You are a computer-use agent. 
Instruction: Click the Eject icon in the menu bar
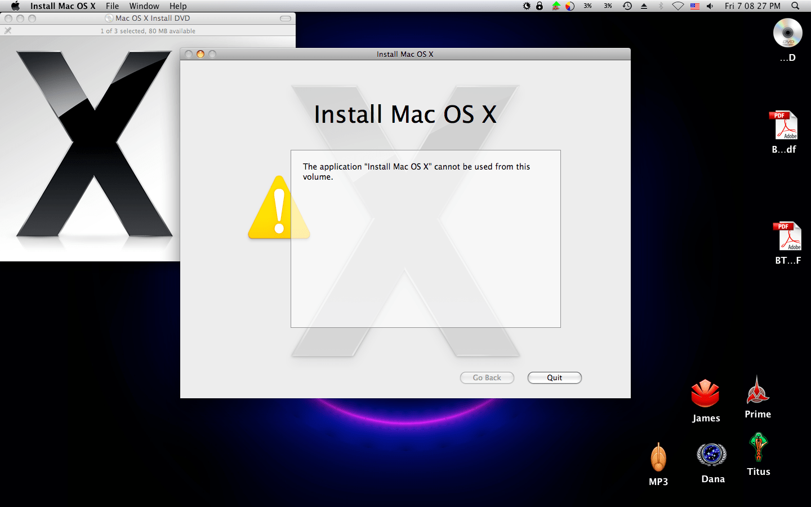pyautogui.click(x=644, y=6)
